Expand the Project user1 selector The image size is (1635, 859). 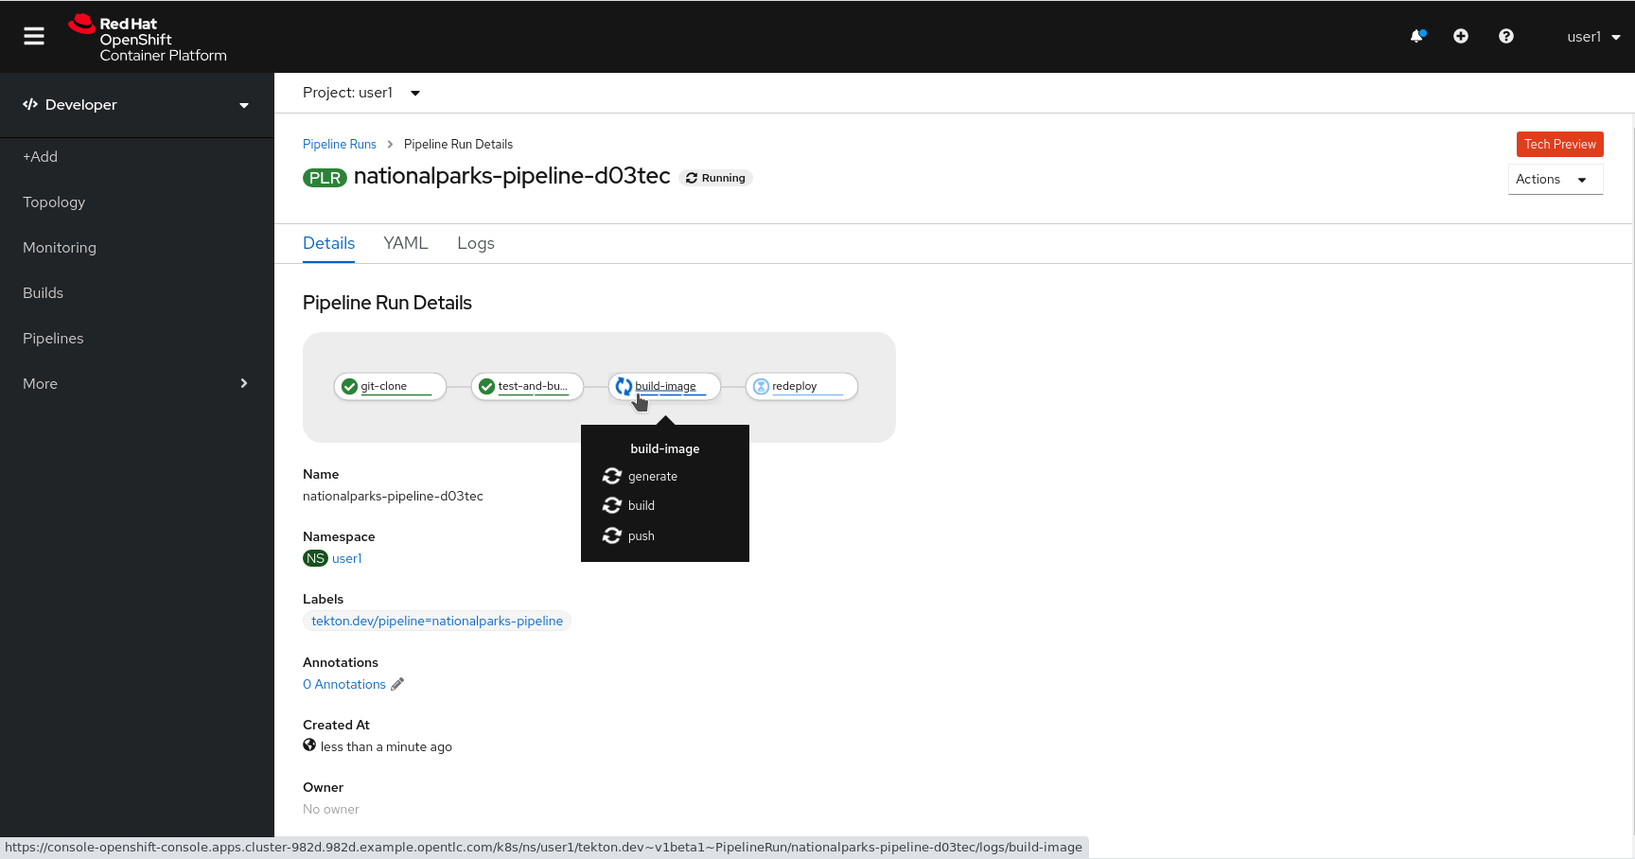[x=361, y=93]
